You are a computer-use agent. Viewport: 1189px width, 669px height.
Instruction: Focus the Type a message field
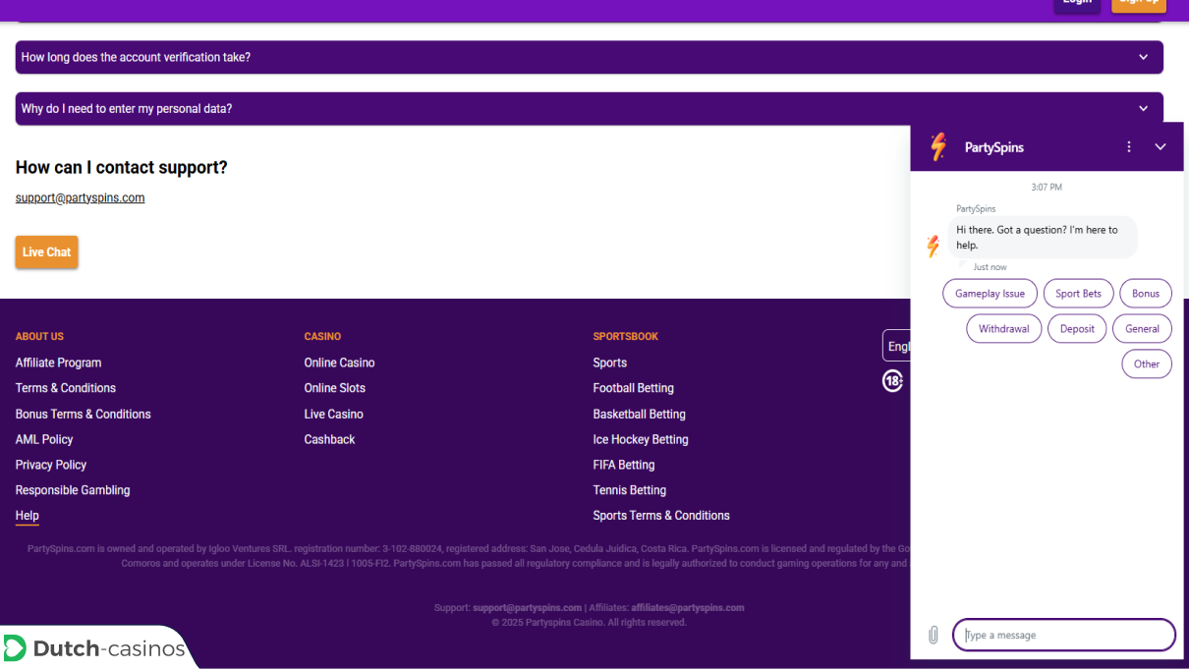click(1064, 635)
